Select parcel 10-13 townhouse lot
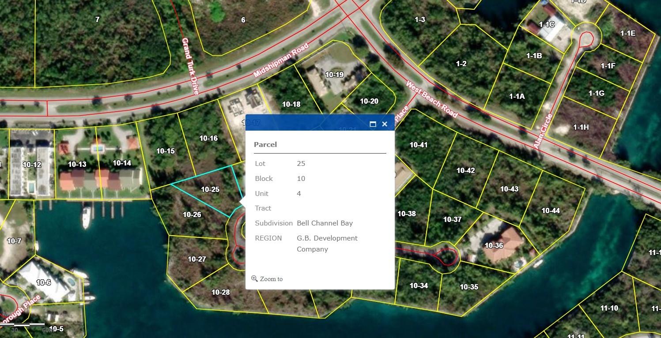 [x=77, y=164]
